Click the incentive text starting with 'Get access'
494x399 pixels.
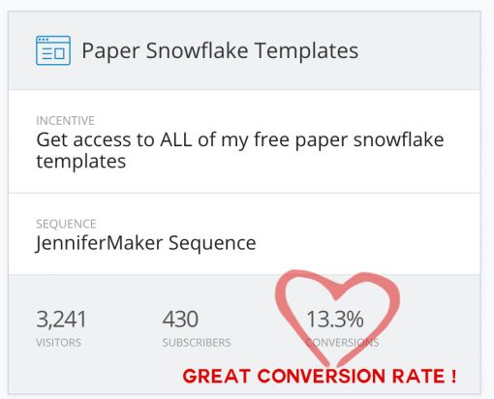[x=240, y=150]
